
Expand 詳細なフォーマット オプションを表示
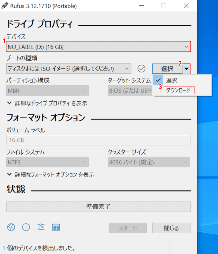51,175
